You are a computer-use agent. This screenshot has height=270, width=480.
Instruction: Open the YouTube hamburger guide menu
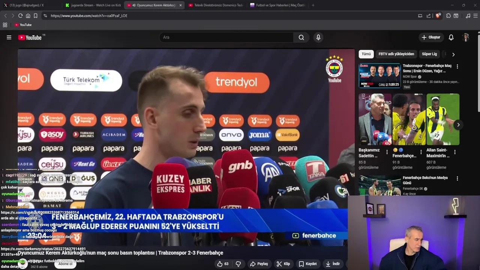pyautogui.click(x=9, y=37)
